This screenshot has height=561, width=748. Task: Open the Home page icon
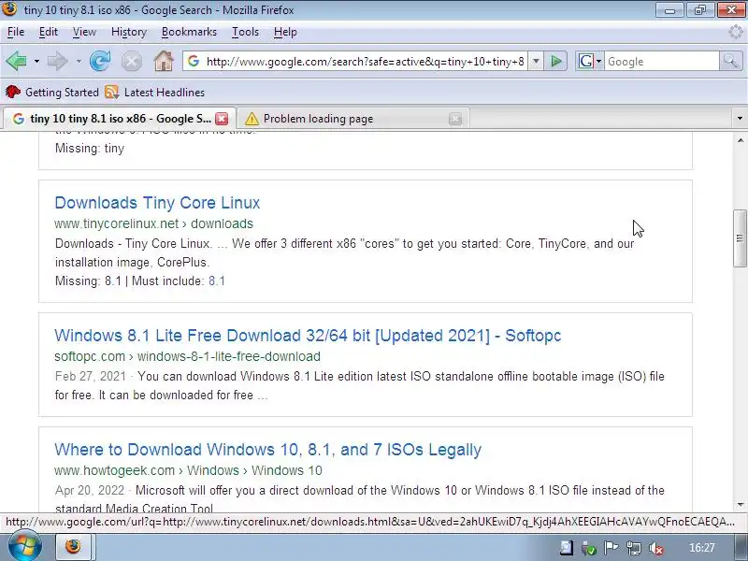tap(164, 61)
